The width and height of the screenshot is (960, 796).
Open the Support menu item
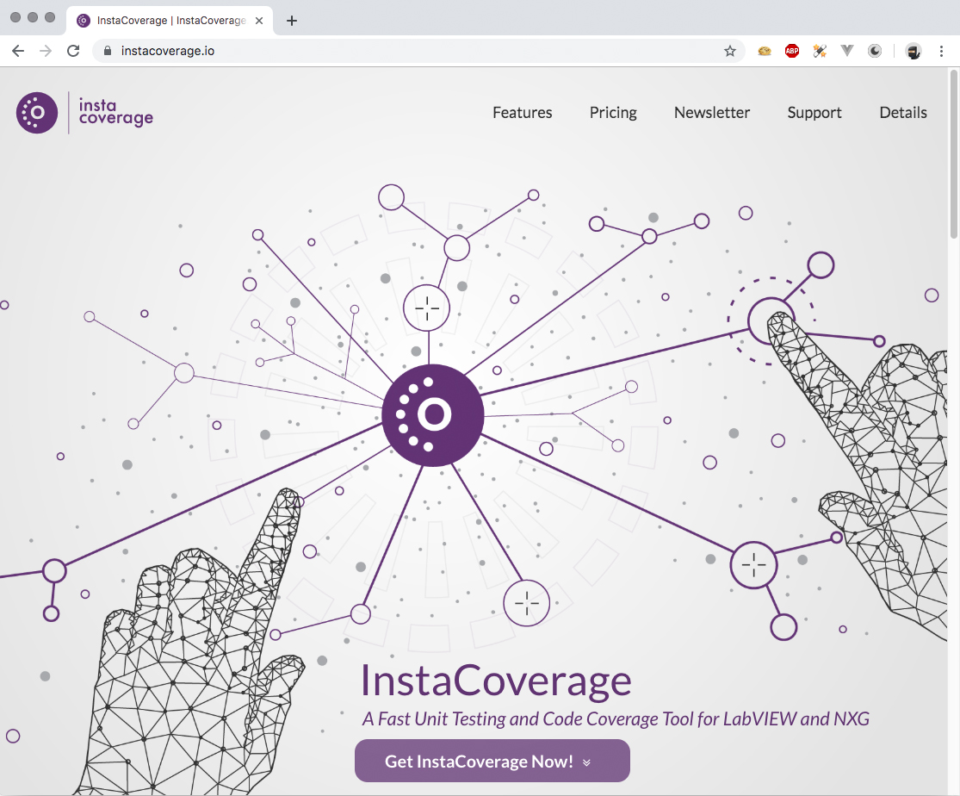click(814, 113)
